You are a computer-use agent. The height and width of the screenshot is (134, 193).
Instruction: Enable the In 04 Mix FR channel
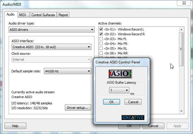pos(101,44)
